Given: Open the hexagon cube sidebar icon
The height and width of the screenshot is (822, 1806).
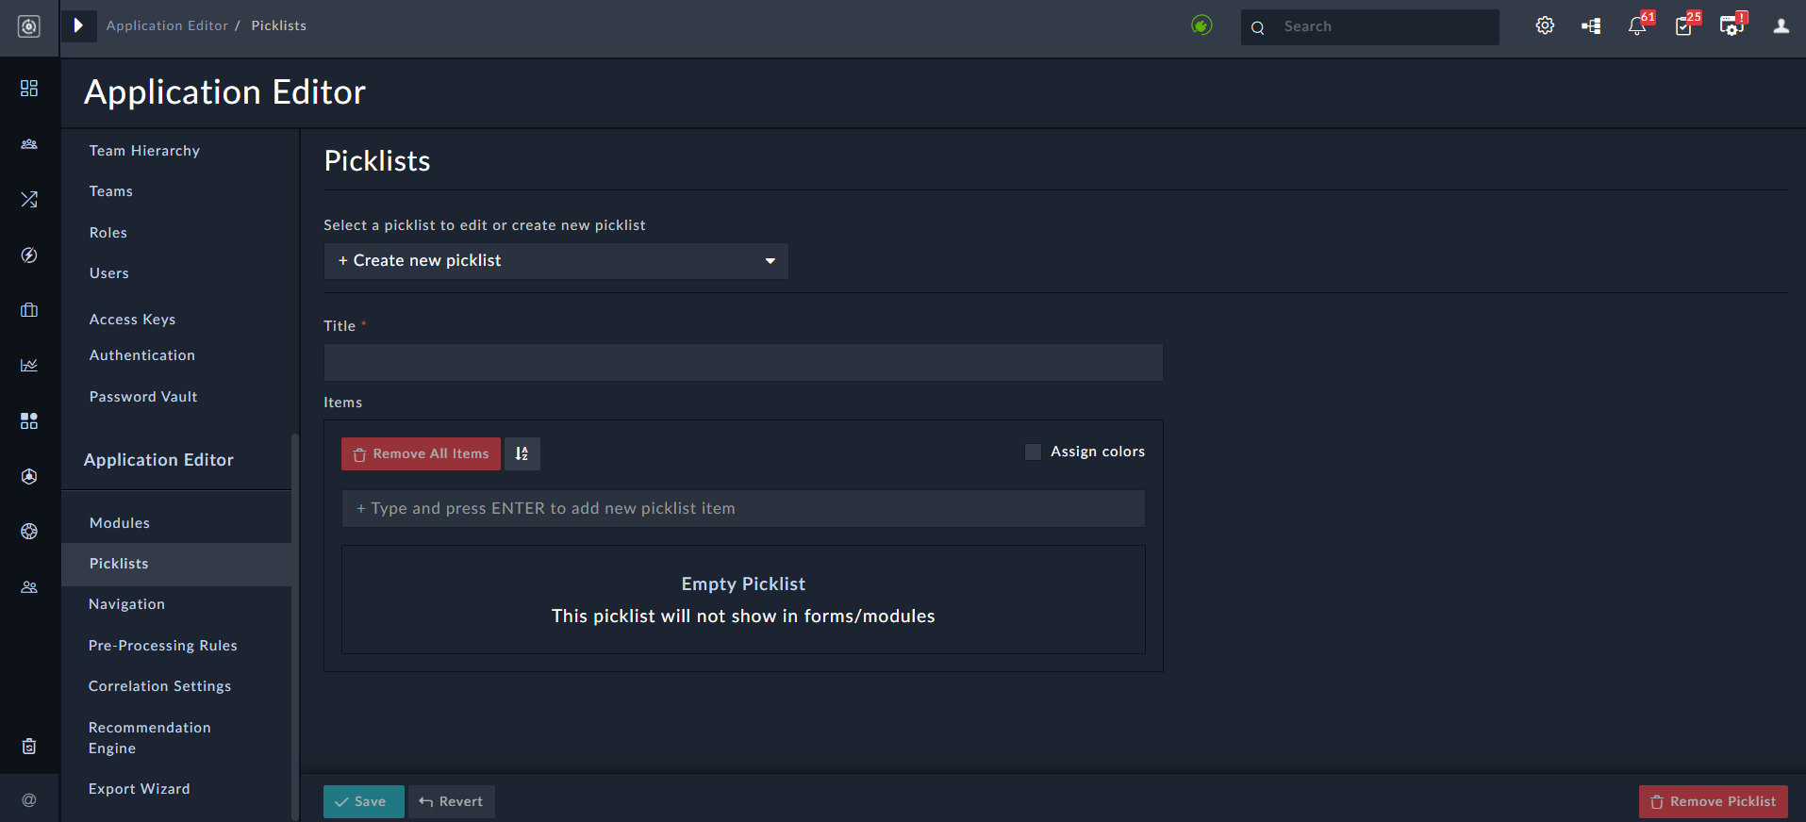Looking at the screenshot, I should (x=29, y=476).
